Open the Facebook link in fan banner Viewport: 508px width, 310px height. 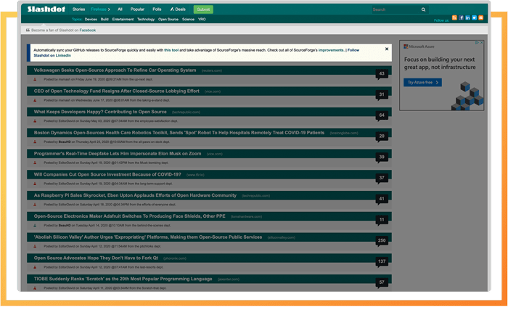pyautogui.click(x=88, y=30)
